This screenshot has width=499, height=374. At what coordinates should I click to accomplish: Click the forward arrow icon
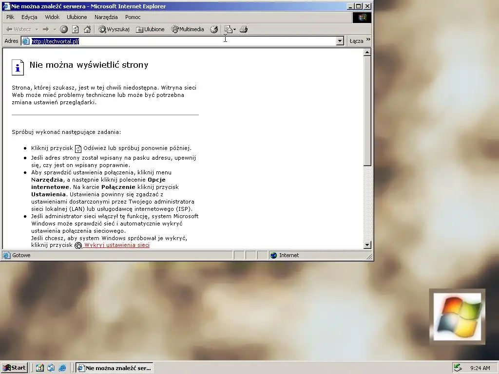[46, 29]
